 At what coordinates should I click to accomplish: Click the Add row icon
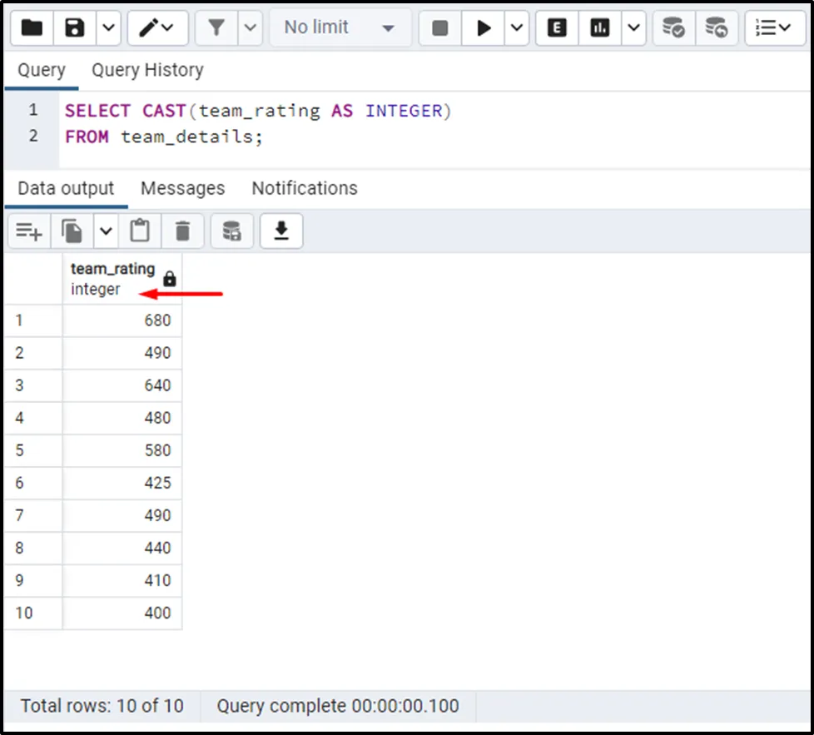[x=29, y=231]
